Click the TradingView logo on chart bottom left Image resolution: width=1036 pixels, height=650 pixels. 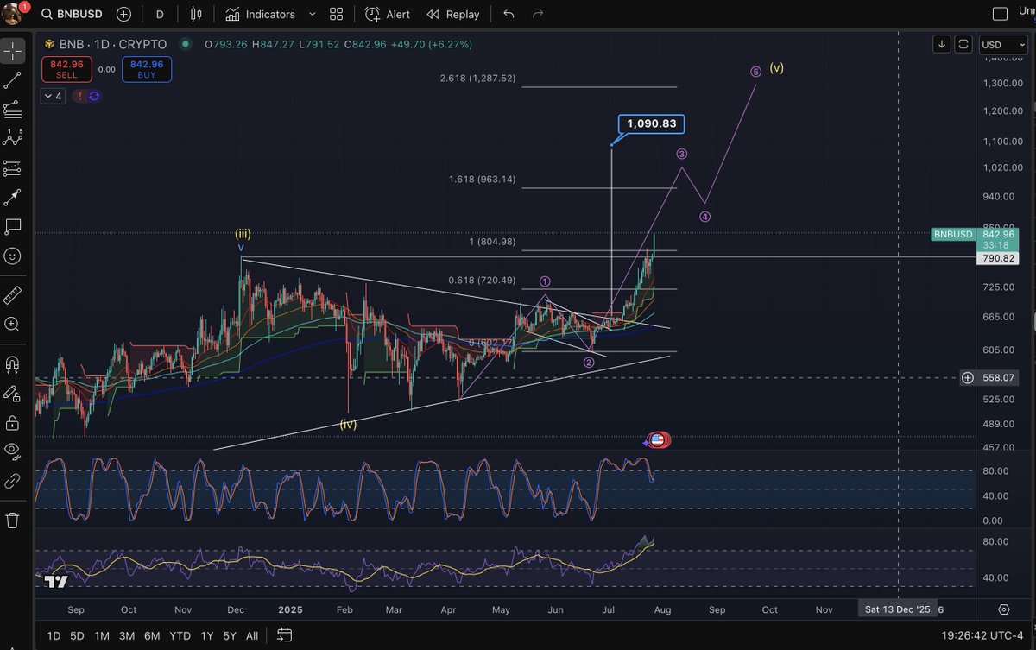pyautogui.click(x=55, y=582)
